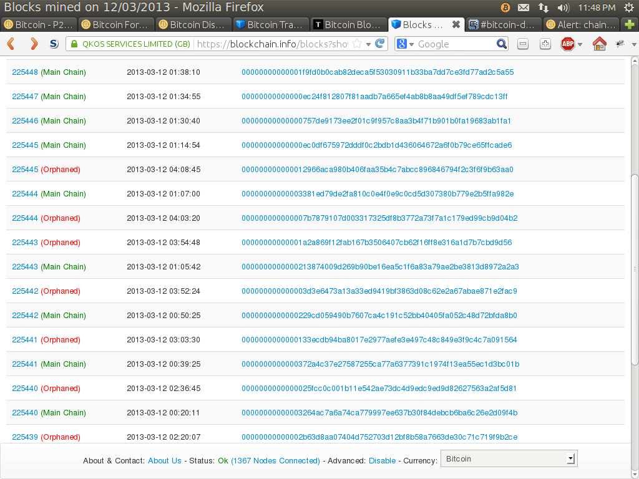Viewport: 639px width, 479px height.
Task: Open hash ending in ec1d3bc01b
Action: click(x=380, y=364)
